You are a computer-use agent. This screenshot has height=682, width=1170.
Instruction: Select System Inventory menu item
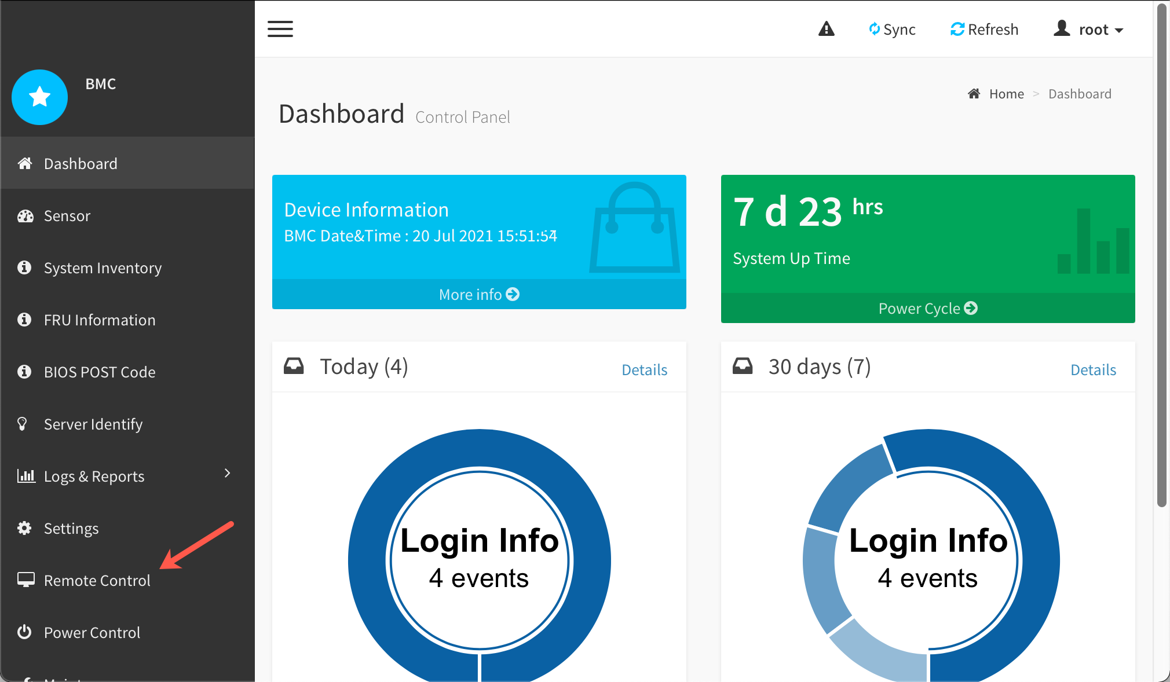pos(103,268)
